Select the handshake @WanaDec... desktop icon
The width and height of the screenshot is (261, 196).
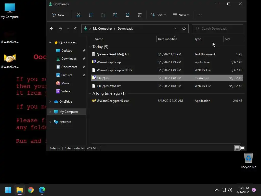coord(10,61)
